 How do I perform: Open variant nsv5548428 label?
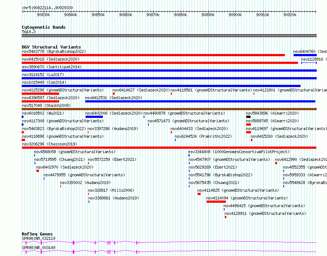pos(305,183)
